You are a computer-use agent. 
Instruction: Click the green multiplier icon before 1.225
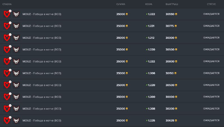(147, 121)
